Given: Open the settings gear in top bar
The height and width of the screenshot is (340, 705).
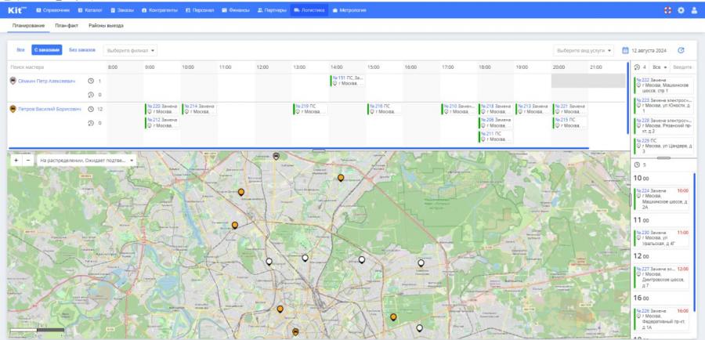Looking at the screenshot, I should coord(681,10).
